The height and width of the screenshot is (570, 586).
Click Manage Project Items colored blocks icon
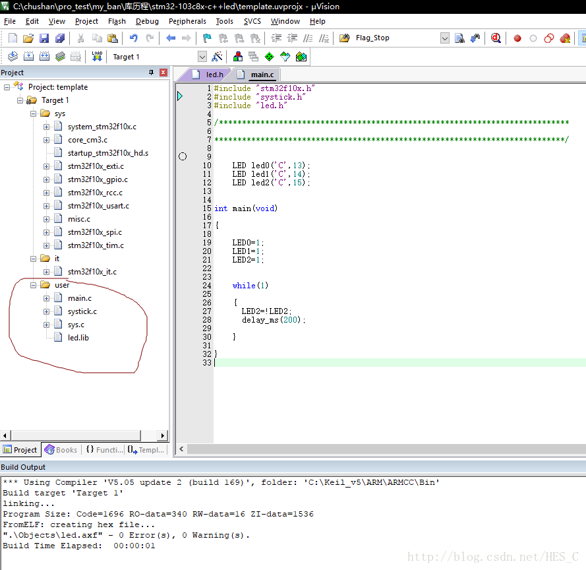(238, 57)
